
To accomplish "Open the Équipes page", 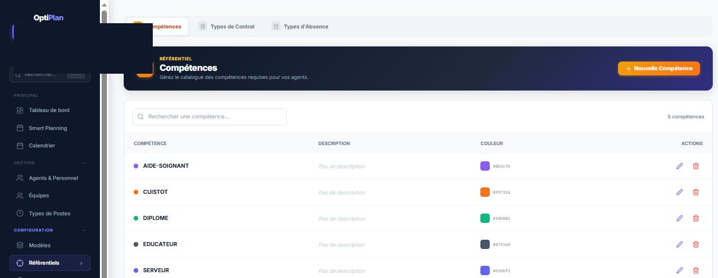I will point(50,196).
